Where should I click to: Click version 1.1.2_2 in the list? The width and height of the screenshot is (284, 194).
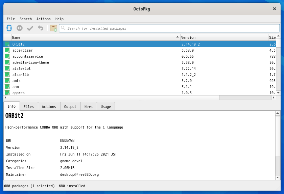click(189, 75)
